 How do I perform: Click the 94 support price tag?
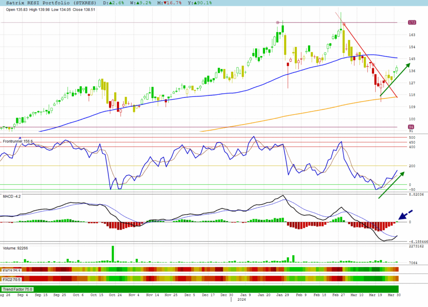point(411,127)
